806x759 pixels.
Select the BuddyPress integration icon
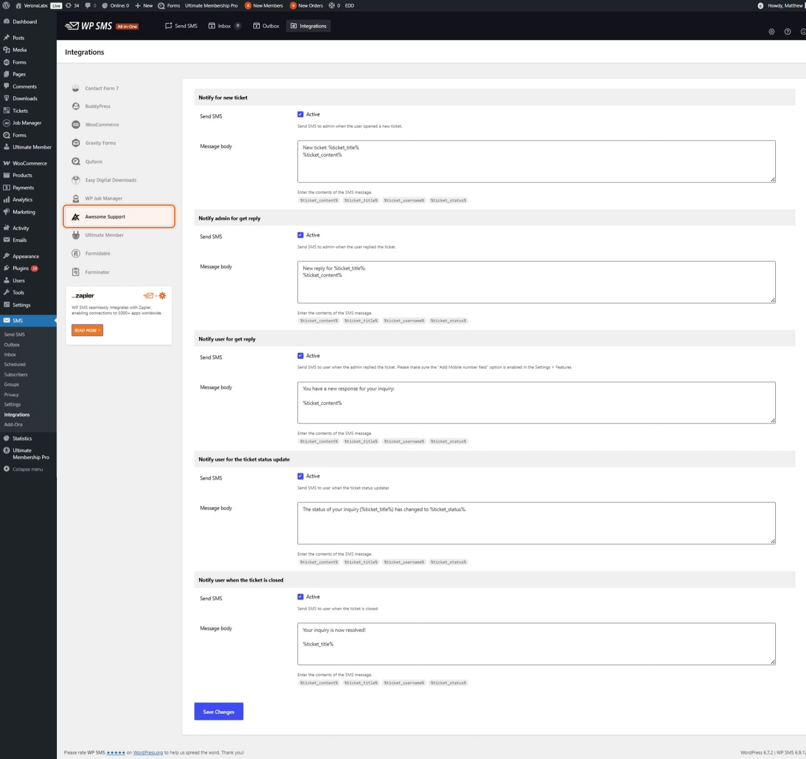pos(76,106)
